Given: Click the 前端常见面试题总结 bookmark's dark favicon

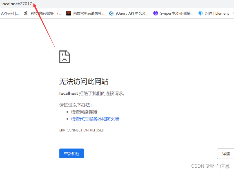Looking at the screenshot, I should coord(68,13).
